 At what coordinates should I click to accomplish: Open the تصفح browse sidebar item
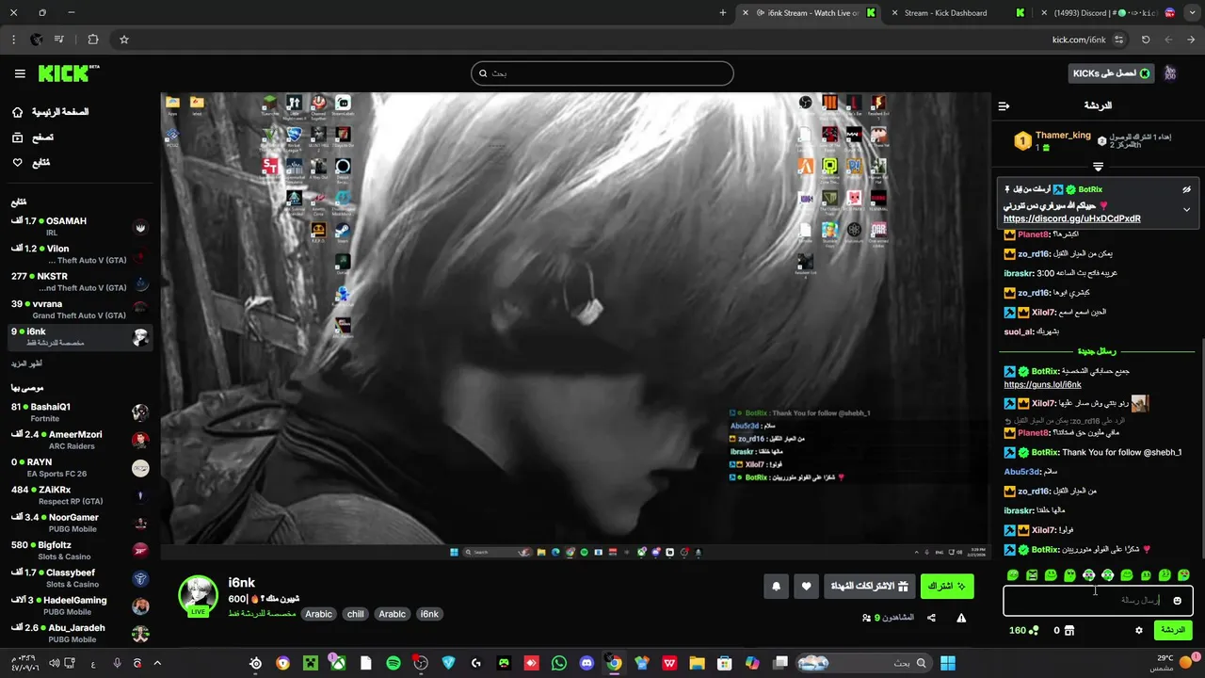[33, 137]
